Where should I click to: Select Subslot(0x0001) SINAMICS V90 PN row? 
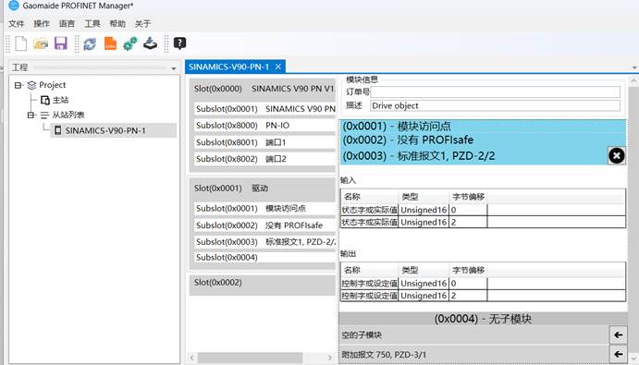tap(264, 109)
